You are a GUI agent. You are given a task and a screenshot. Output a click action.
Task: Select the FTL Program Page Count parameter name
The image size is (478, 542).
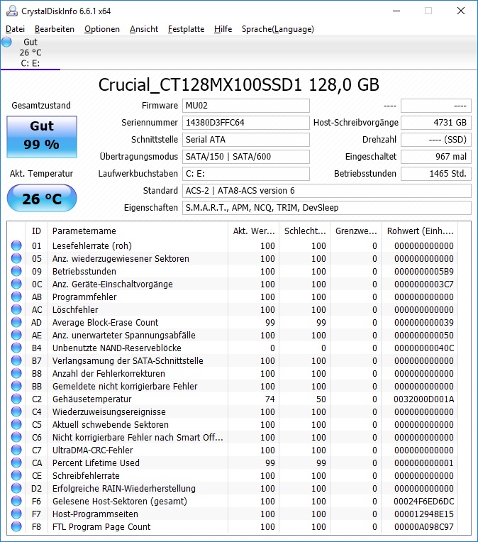tap(101, 527)
